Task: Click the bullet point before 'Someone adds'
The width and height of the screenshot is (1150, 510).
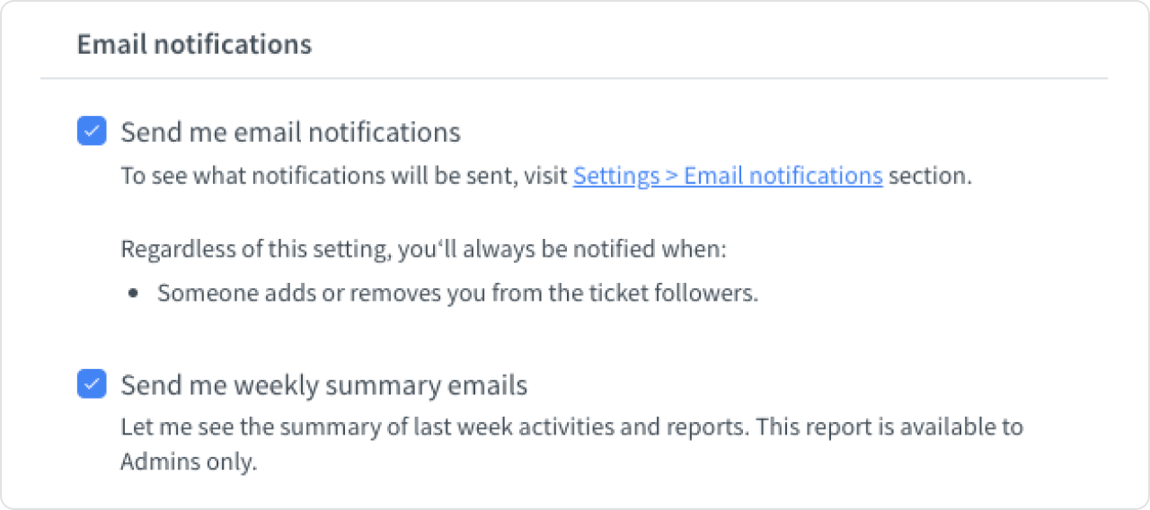Action: [133, 294]
